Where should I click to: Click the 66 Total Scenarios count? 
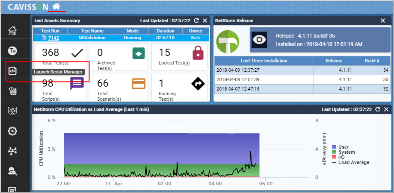(103, 83)
